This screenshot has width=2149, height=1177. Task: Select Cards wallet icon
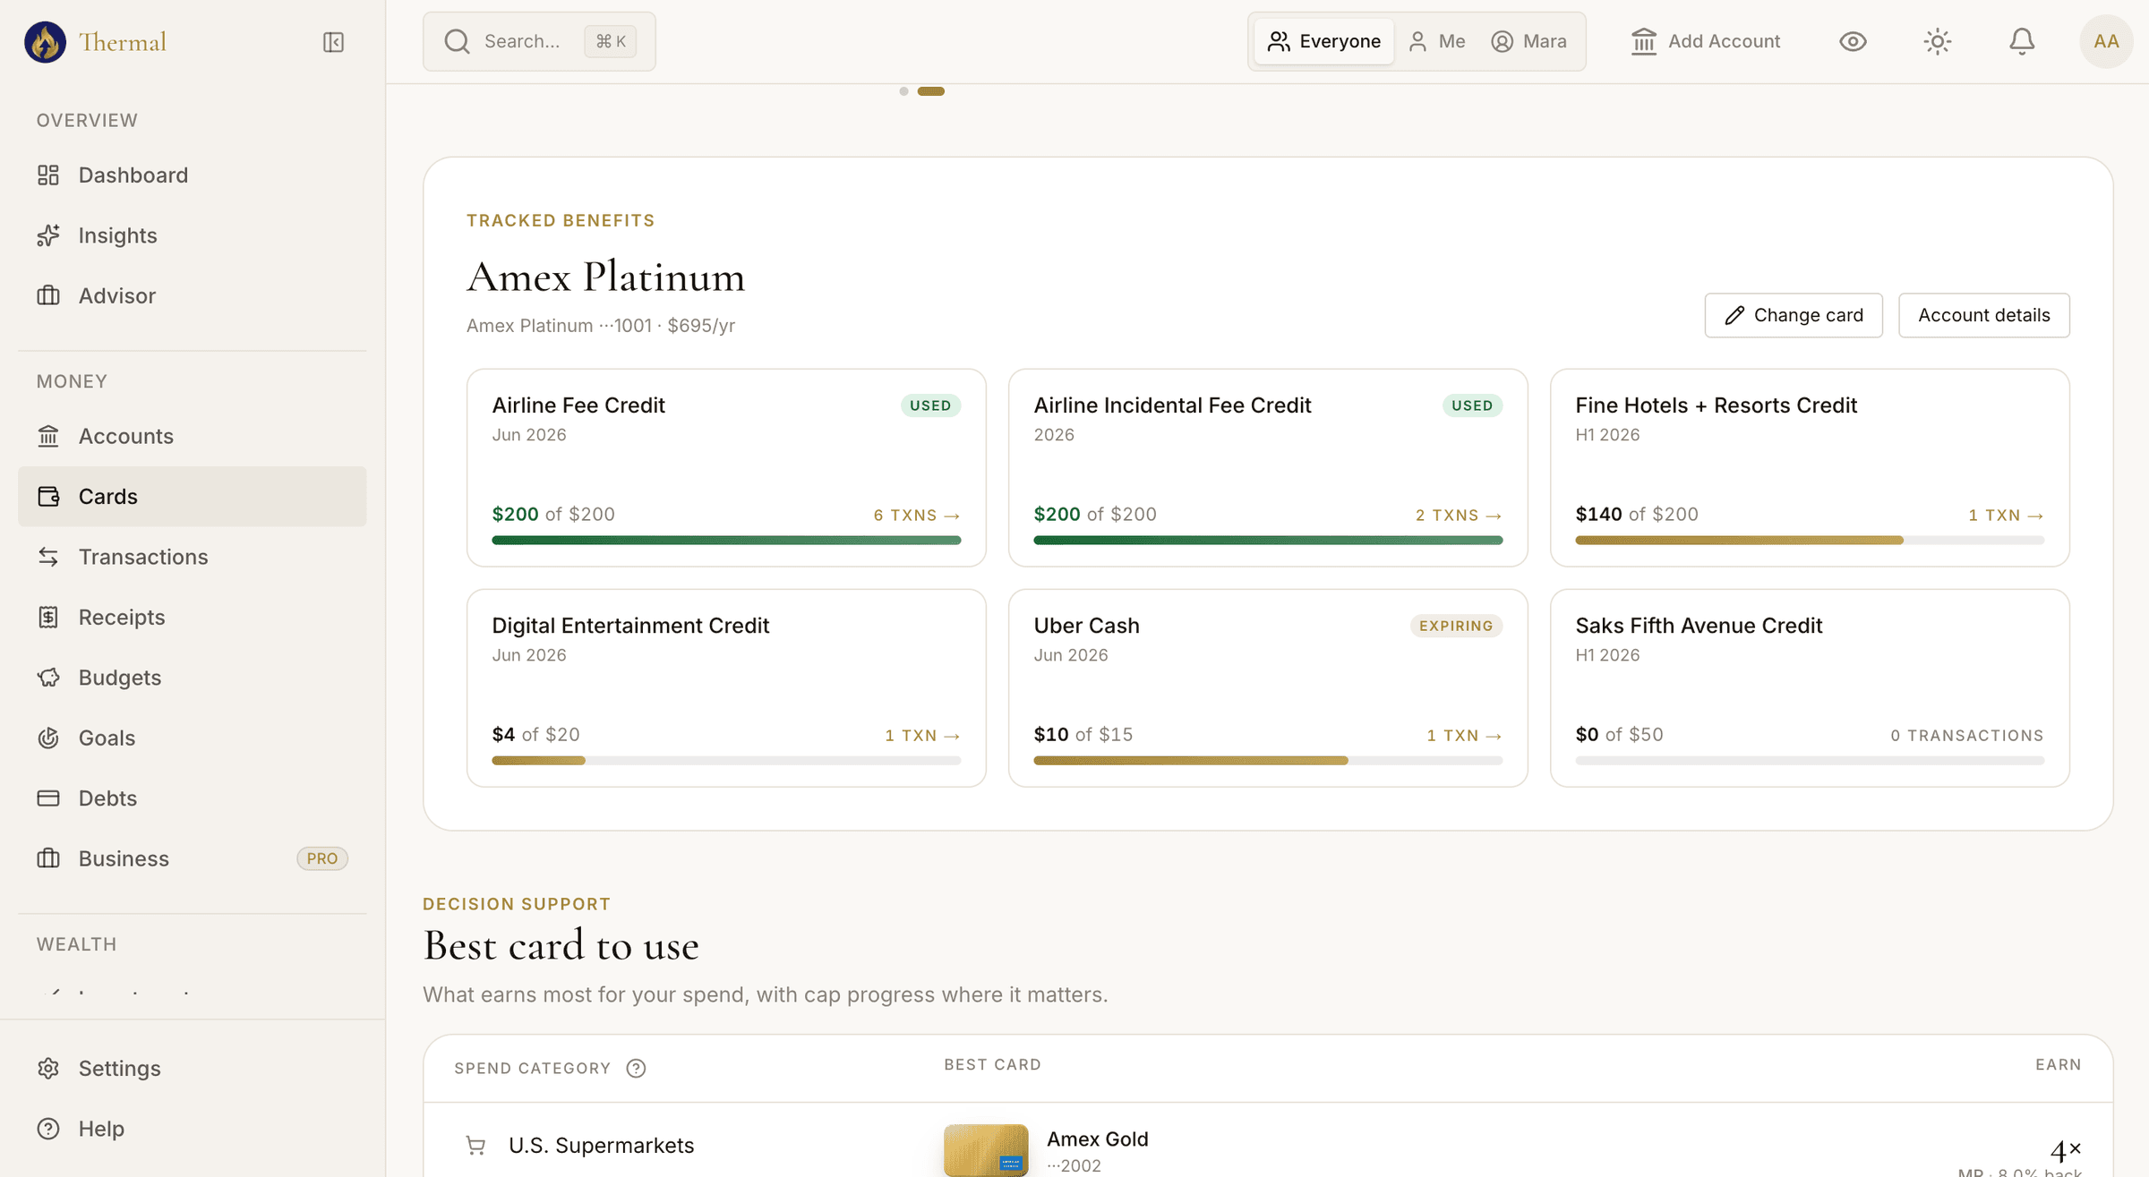[x=48, y=496]
